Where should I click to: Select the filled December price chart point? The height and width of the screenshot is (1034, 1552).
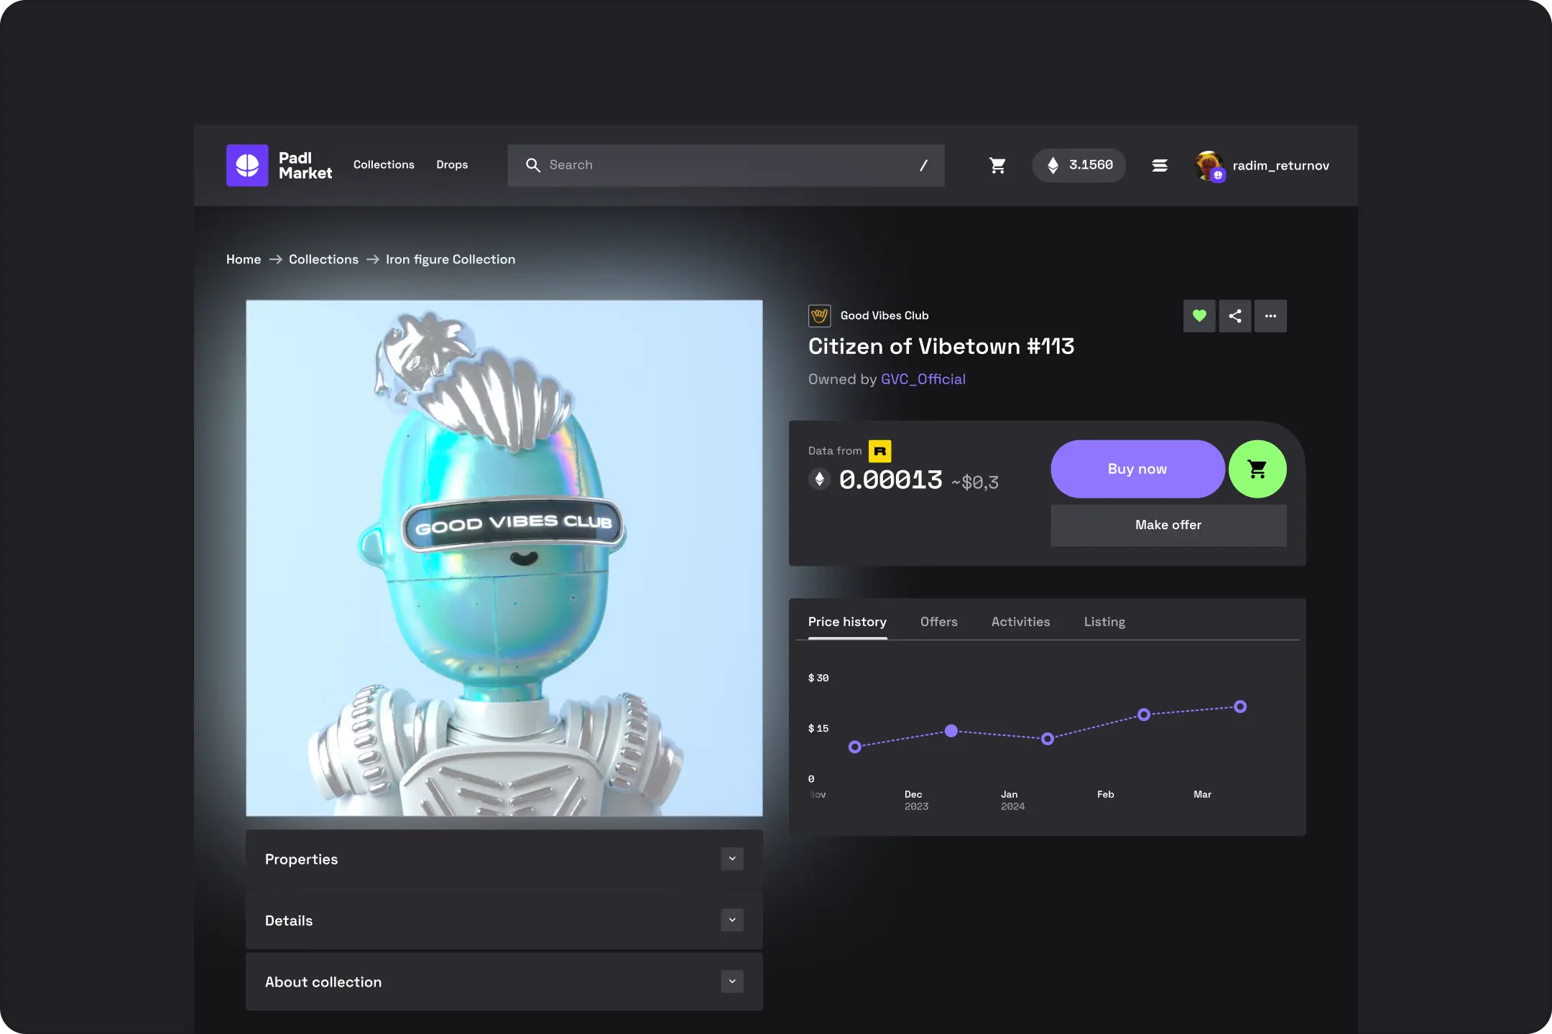[x=951, y=731]
